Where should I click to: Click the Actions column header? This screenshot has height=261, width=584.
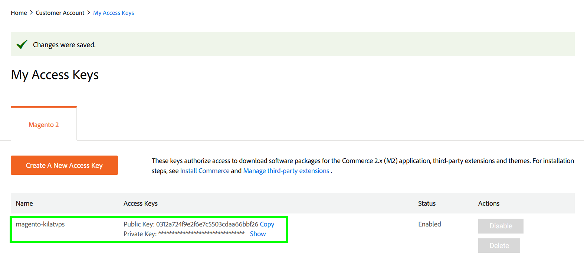(x=489, y=203)
